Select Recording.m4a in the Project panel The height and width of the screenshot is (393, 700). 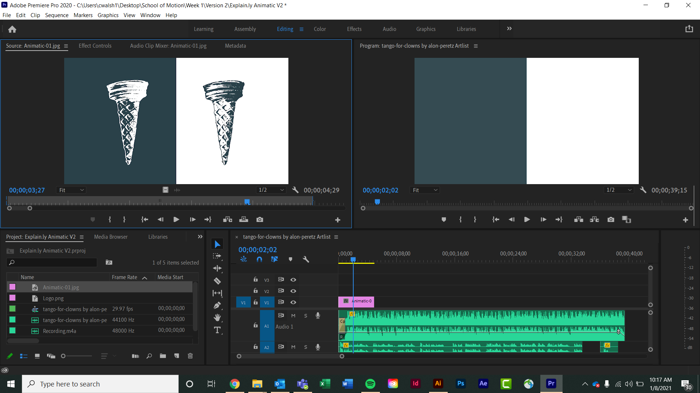coord(59,331)
